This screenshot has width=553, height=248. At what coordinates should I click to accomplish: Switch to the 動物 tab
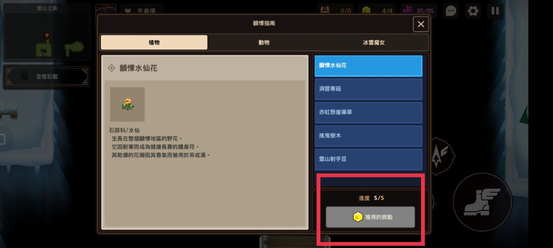(x=264, y=42)
